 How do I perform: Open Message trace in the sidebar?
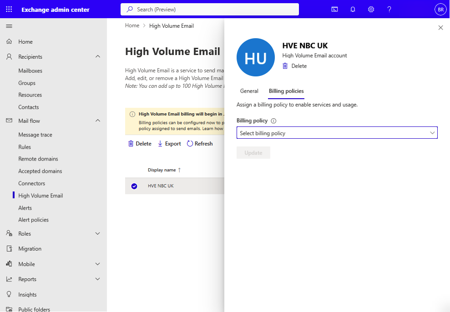35,135
